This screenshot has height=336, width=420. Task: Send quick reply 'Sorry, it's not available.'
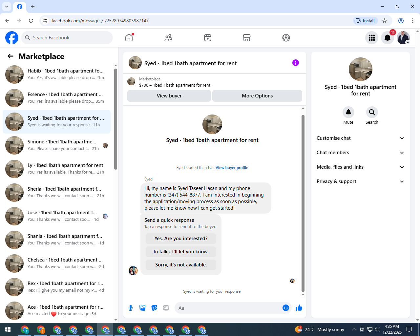[x=181, y=265]
